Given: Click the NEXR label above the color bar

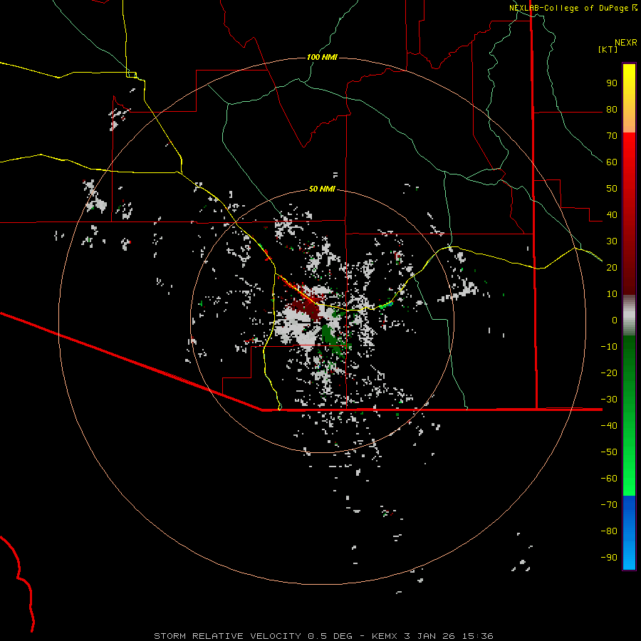Looking at the screenshot, I should coord(625,43).
